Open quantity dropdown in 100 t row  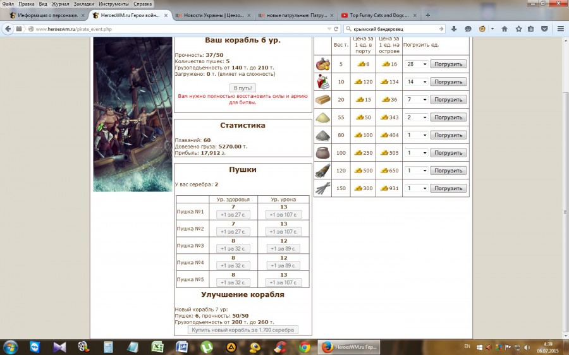[416, 153]
